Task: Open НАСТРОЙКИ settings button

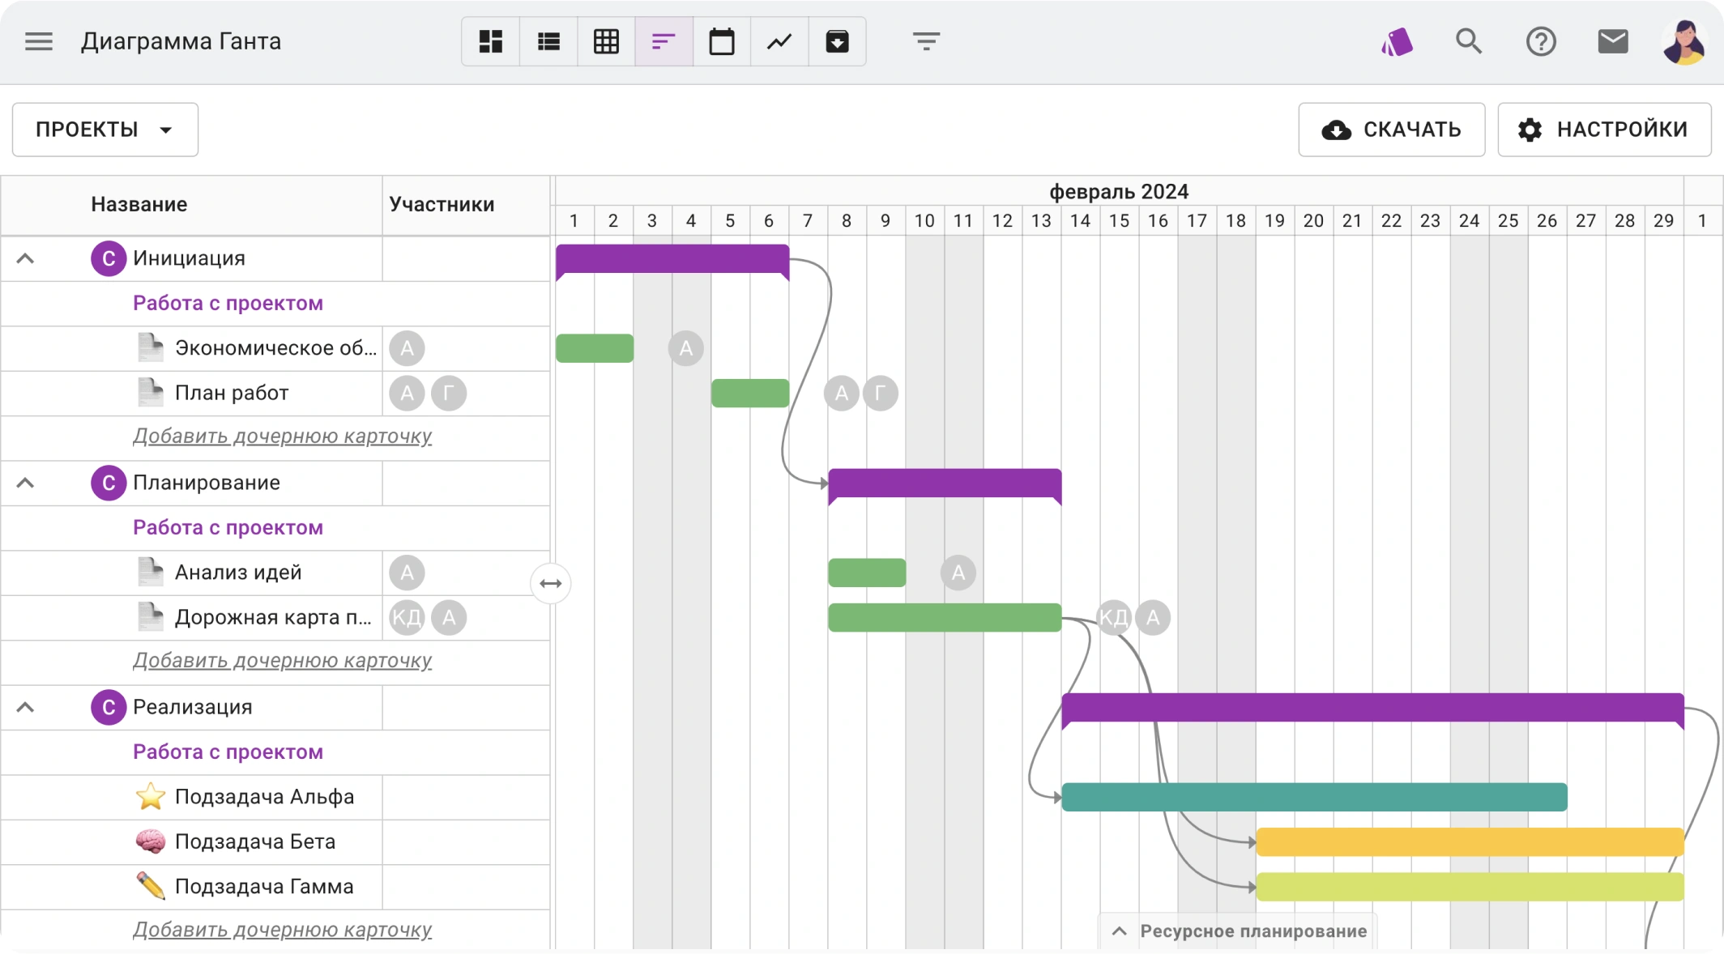Action: 1603,130
